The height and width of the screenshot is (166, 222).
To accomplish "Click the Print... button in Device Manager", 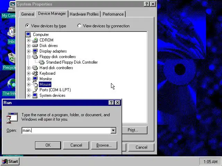I will (135, 130).
